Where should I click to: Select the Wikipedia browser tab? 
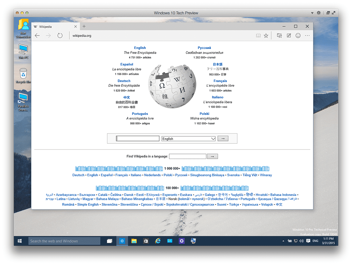click(55, 26)
